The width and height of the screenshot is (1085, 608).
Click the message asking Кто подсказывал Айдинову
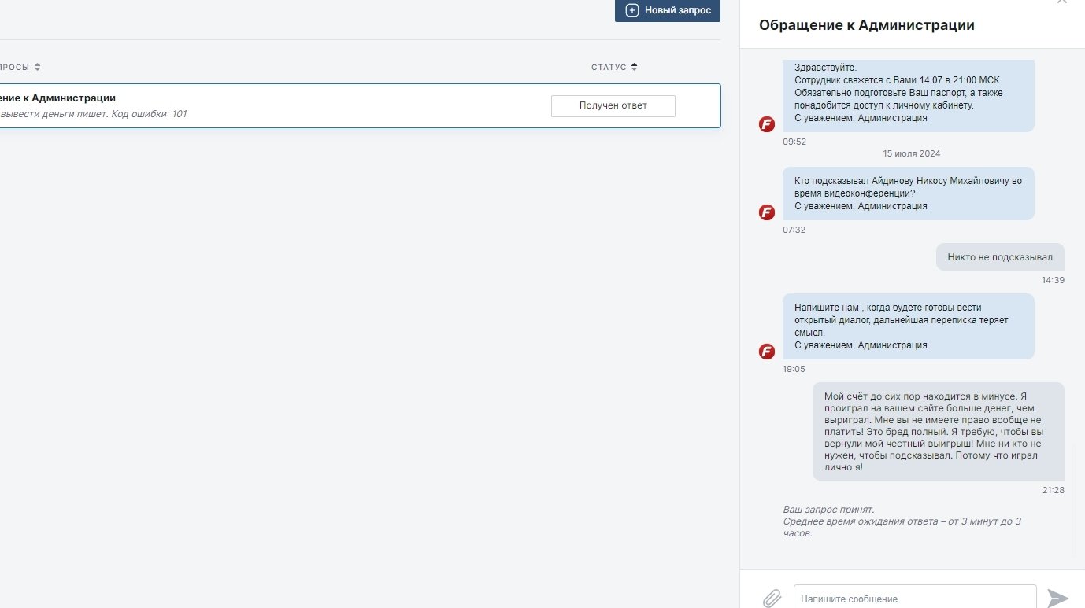pyautogui.click(x=908, y=193)
